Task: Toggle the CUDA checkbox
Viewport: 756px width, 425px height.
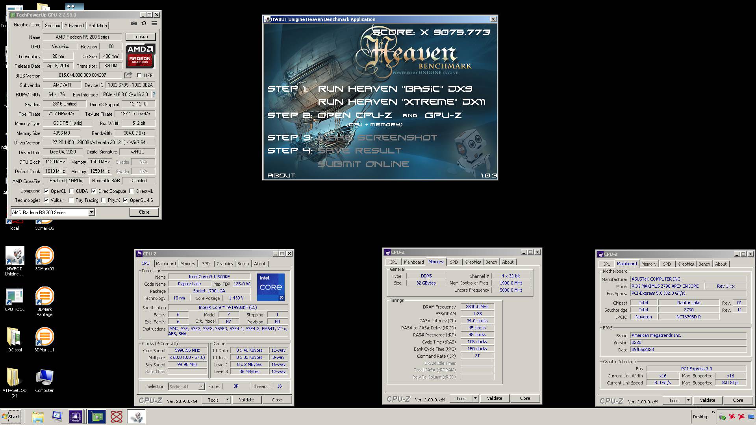Action: pyautogui.click(x=71, y=191)
